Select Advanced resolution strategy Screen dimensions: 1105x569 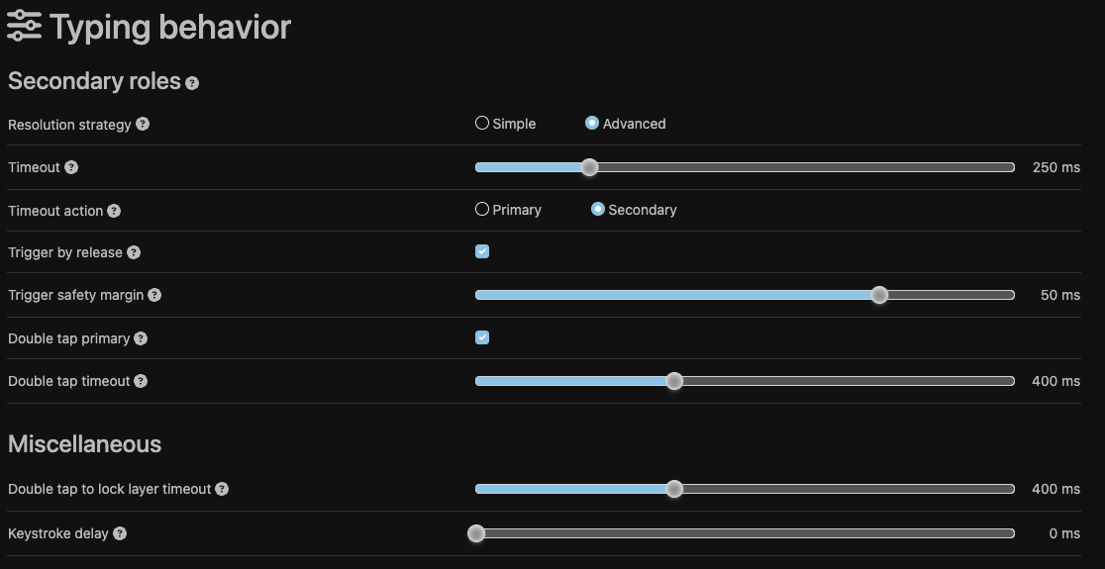tap(592, 124)
